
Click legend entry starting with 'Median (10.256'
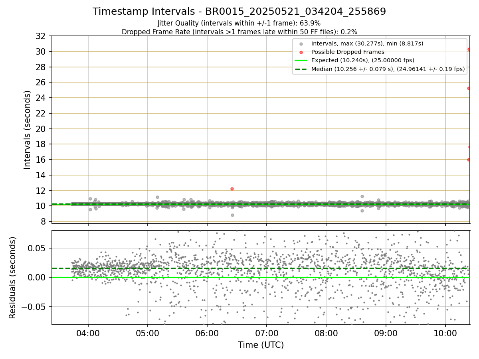(x=388, y=69)
